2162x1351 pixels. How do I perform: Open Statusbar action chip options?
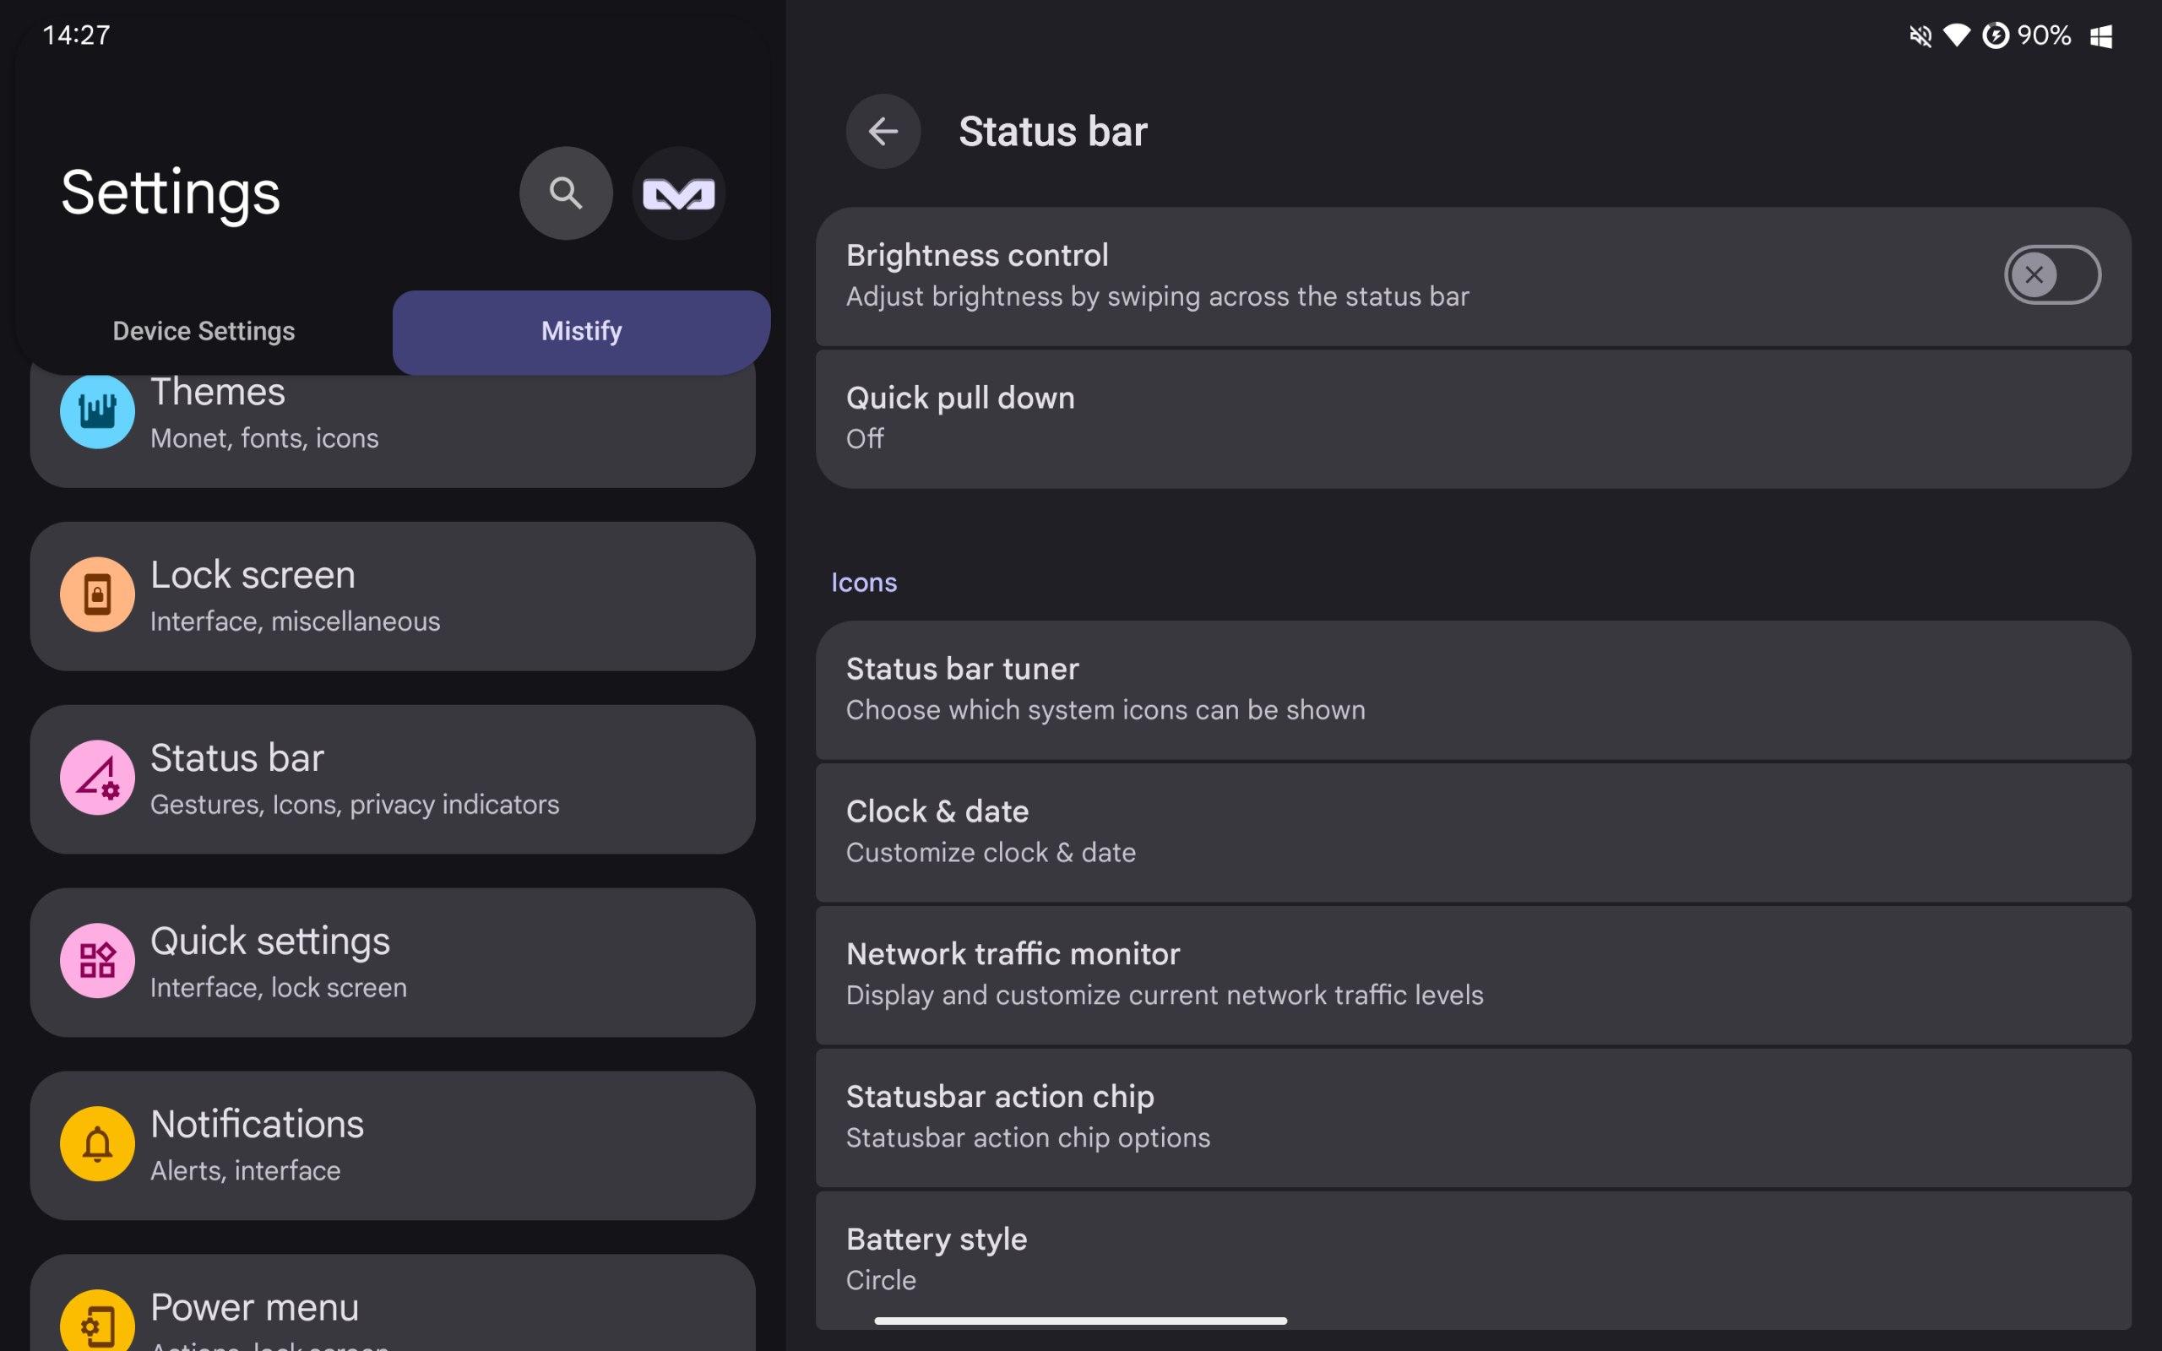(1473, 1117)
